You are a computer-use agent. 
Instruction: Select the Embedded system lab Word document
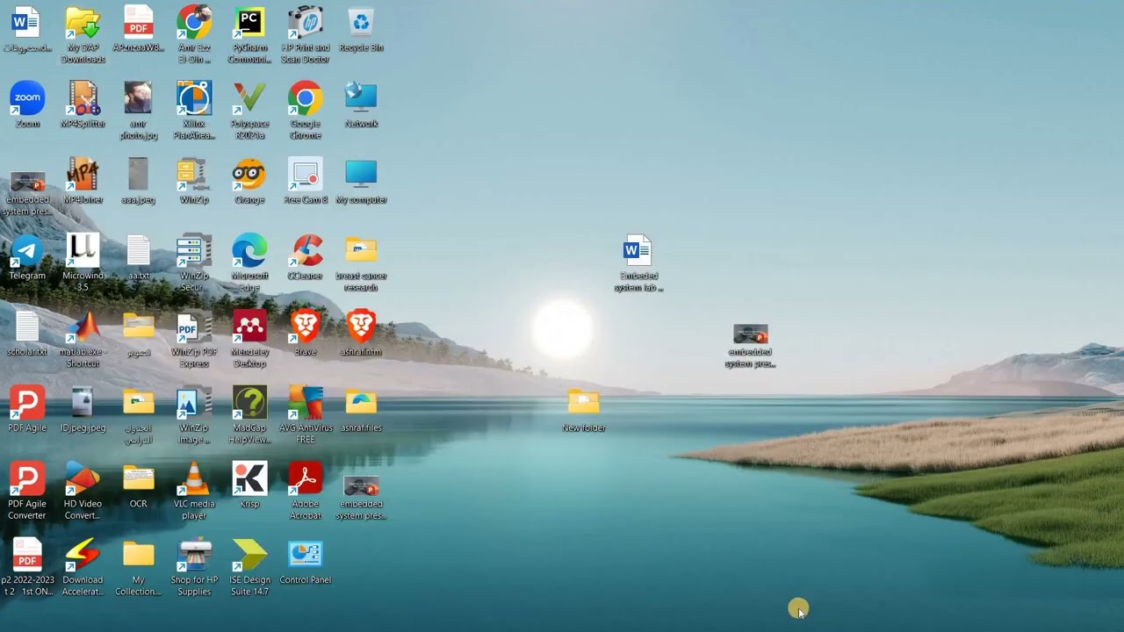pyautogui.click(x=638, y=263)
